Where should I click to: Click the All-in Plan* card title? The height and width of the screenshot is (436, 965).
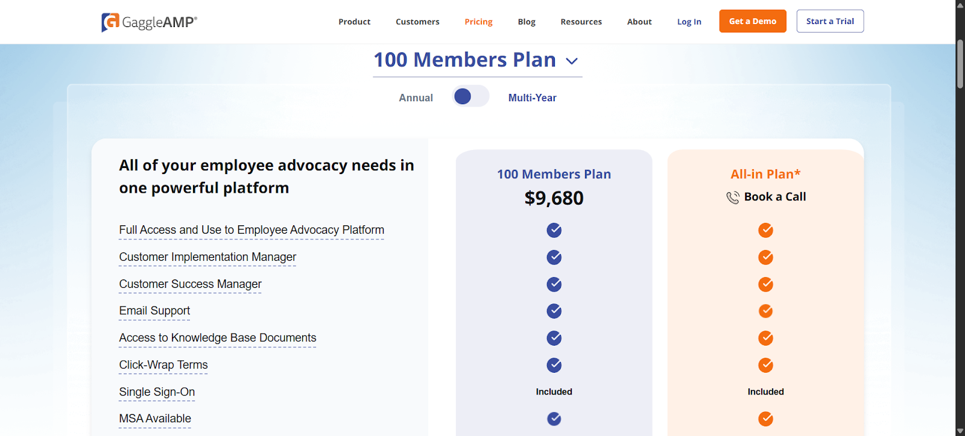(x=766, y=174)
